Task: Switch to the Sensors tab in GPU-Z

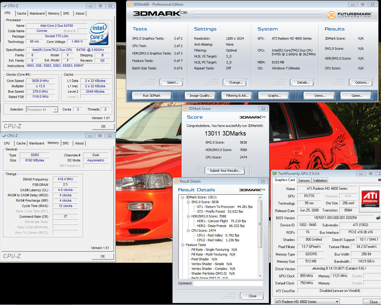Action: coord(304,180)
